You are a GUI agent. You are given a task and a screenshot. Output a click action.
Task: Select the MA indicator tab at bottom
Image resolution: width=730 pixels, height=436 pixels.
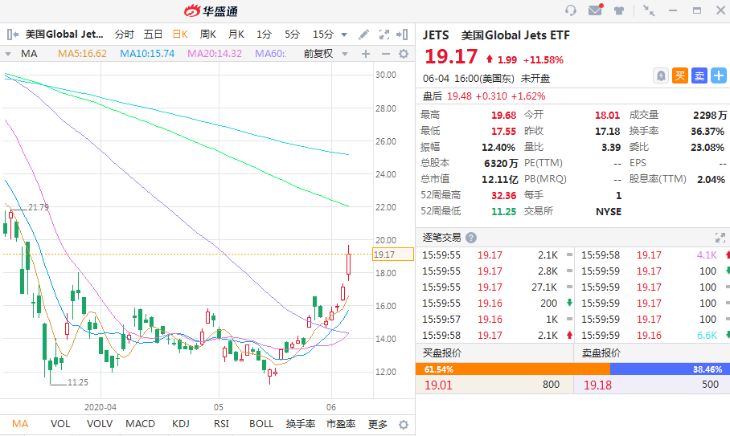coord(20,424)
